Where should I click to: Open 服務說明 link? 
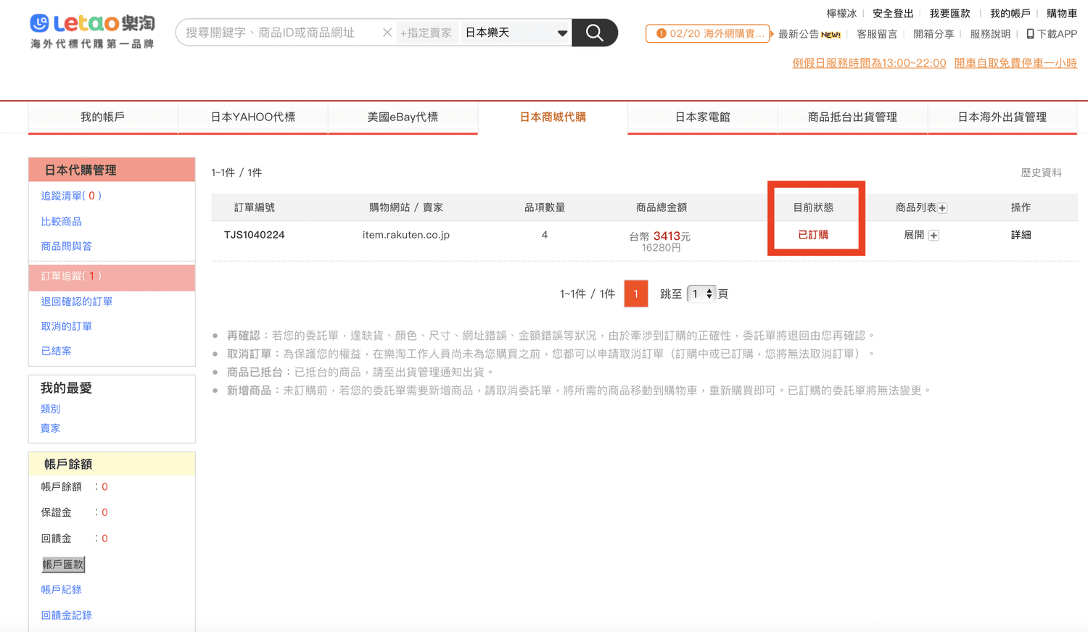click(x=990, y=34)
